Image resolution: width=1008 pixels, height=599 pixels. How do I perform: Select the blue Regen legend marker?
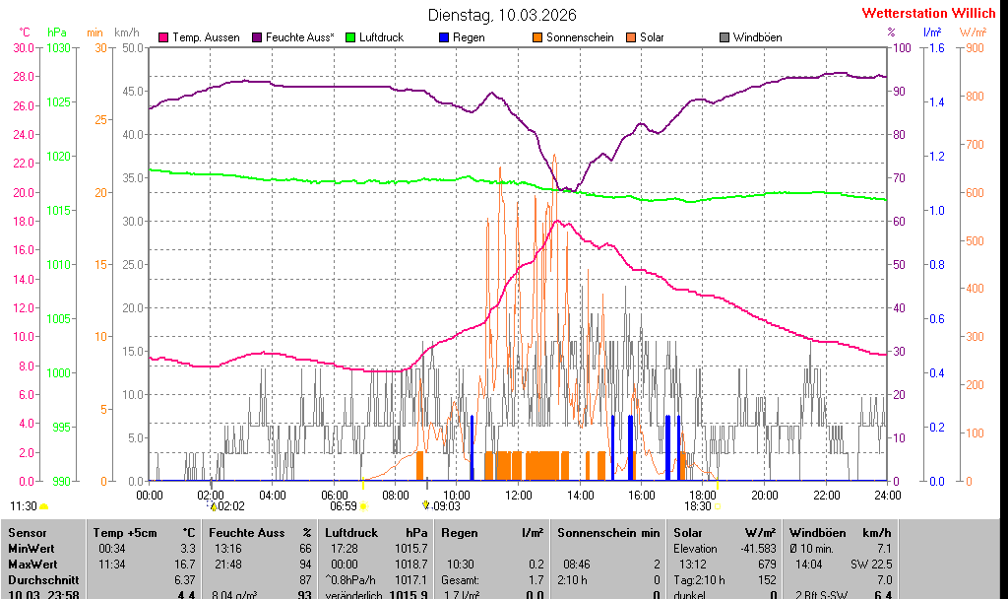click(x=444, y=37)
